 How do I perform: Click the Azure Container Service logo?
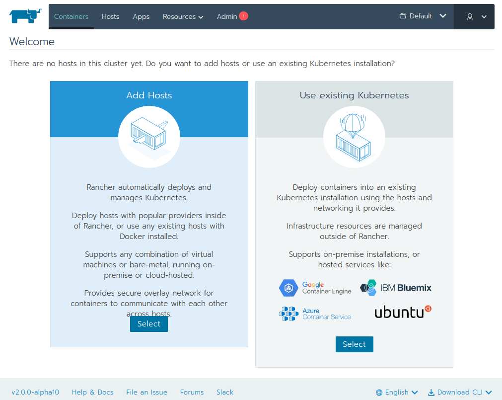click(x=315, y=314)
